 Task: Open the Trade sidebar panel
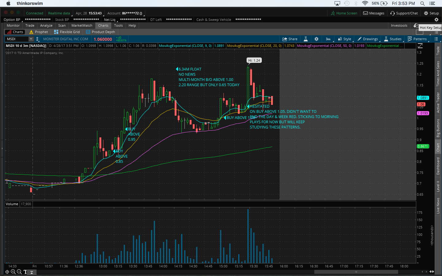click(x=438, y=51)
